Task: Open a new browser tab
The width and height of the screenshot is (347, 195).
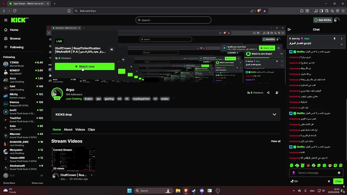Action: (x=54, y=4)
